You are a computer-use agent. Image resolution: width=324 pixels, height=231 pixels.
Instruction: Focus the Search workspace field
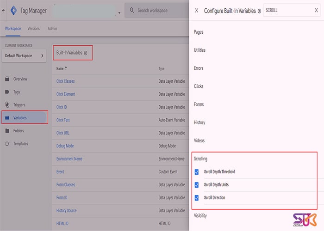(x=157, y=10)
